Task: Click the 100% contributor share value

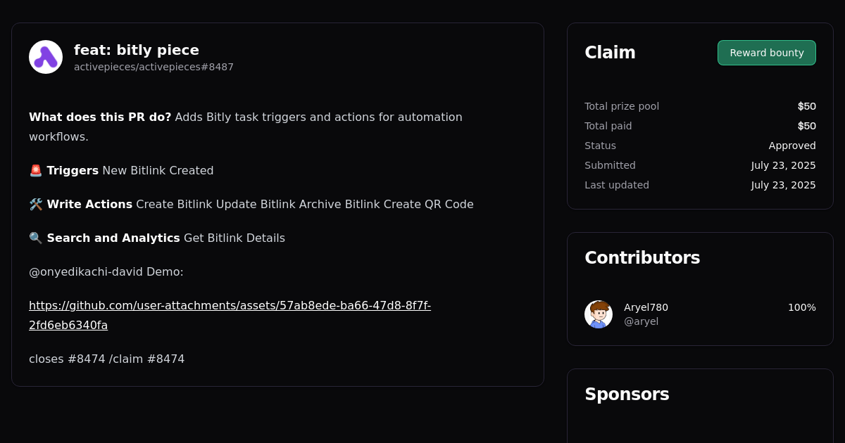Action: point(801,307)
